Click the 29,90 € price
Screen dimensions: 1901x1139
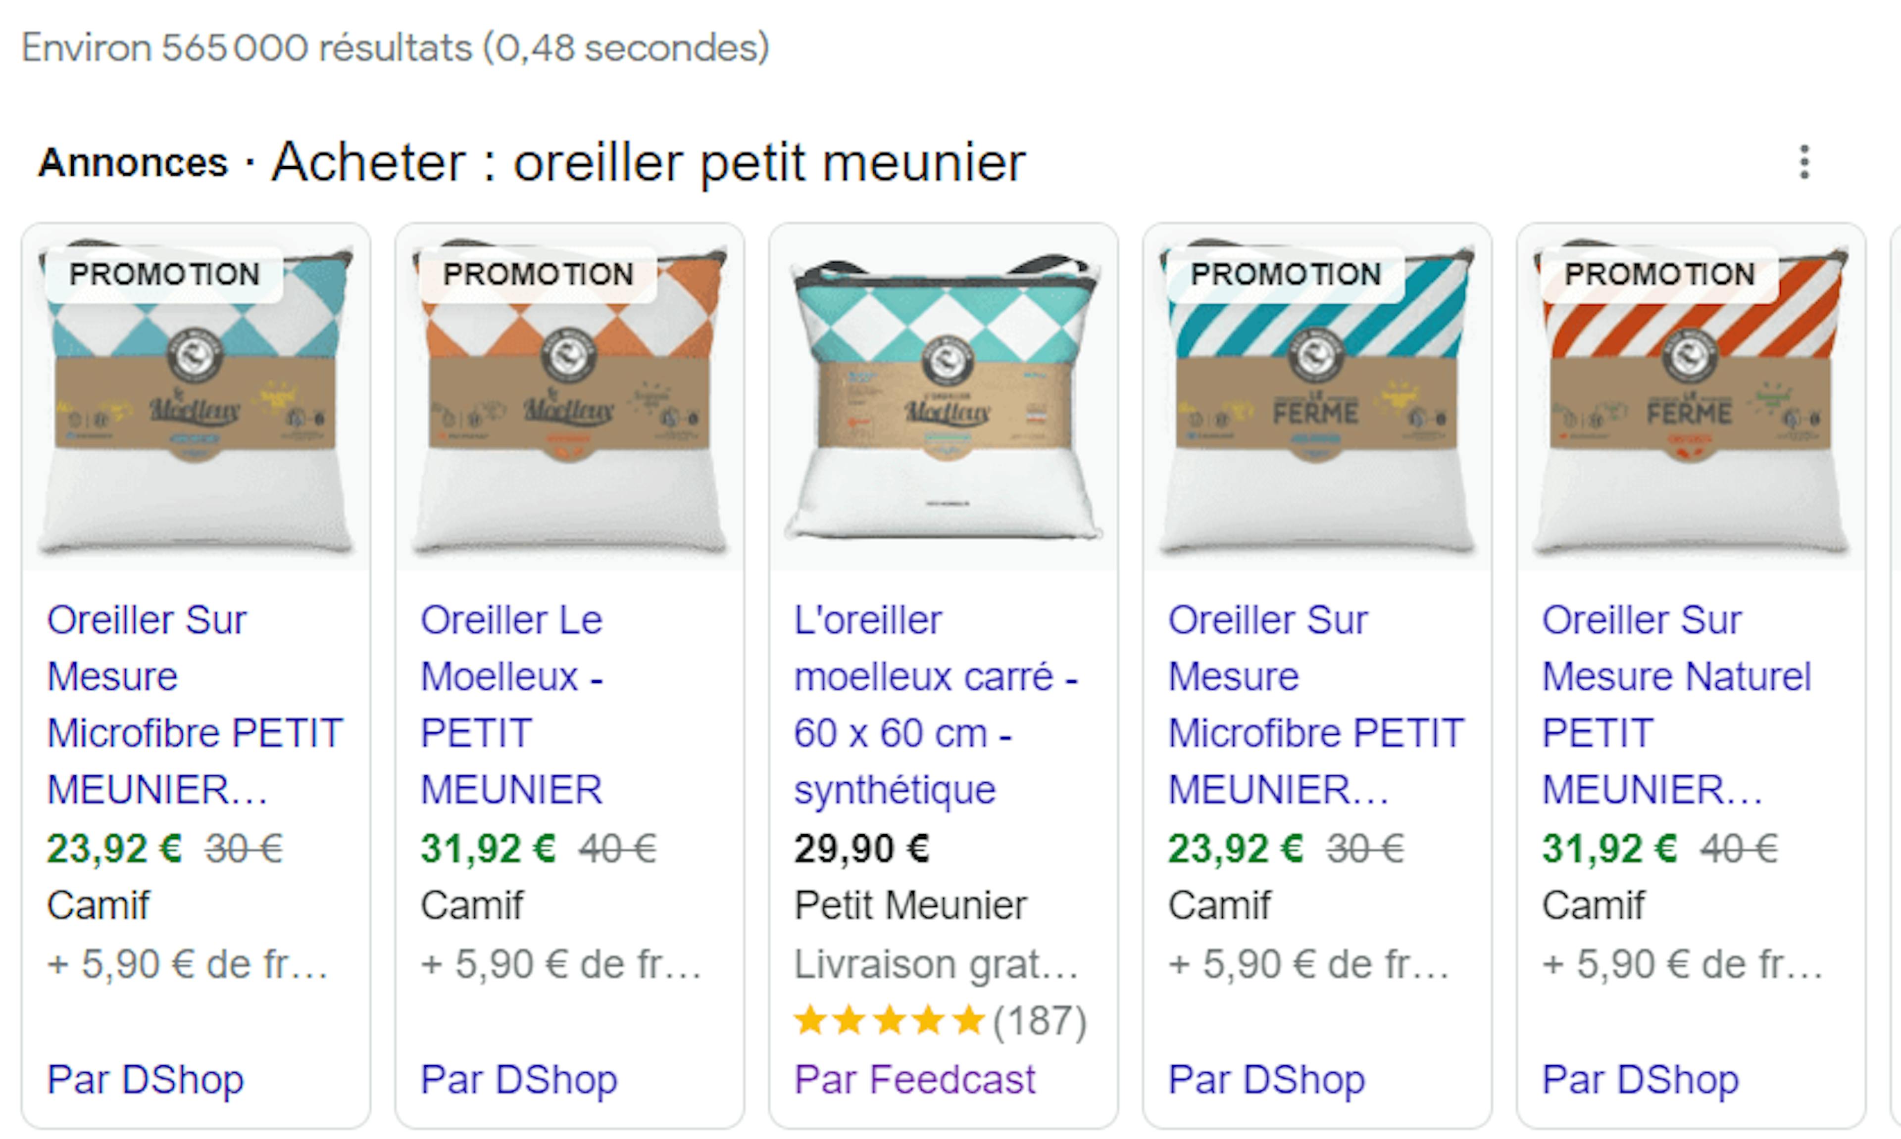pos(861,849)
